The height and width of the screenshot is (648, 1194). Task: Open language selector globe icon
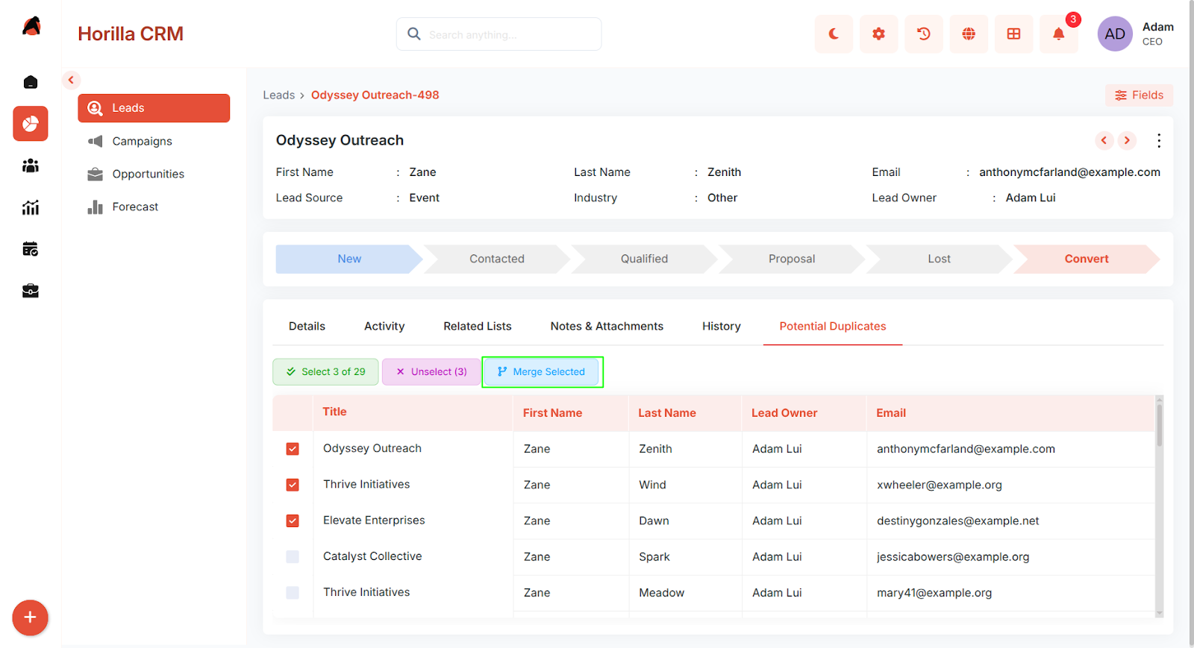point(969,34)
